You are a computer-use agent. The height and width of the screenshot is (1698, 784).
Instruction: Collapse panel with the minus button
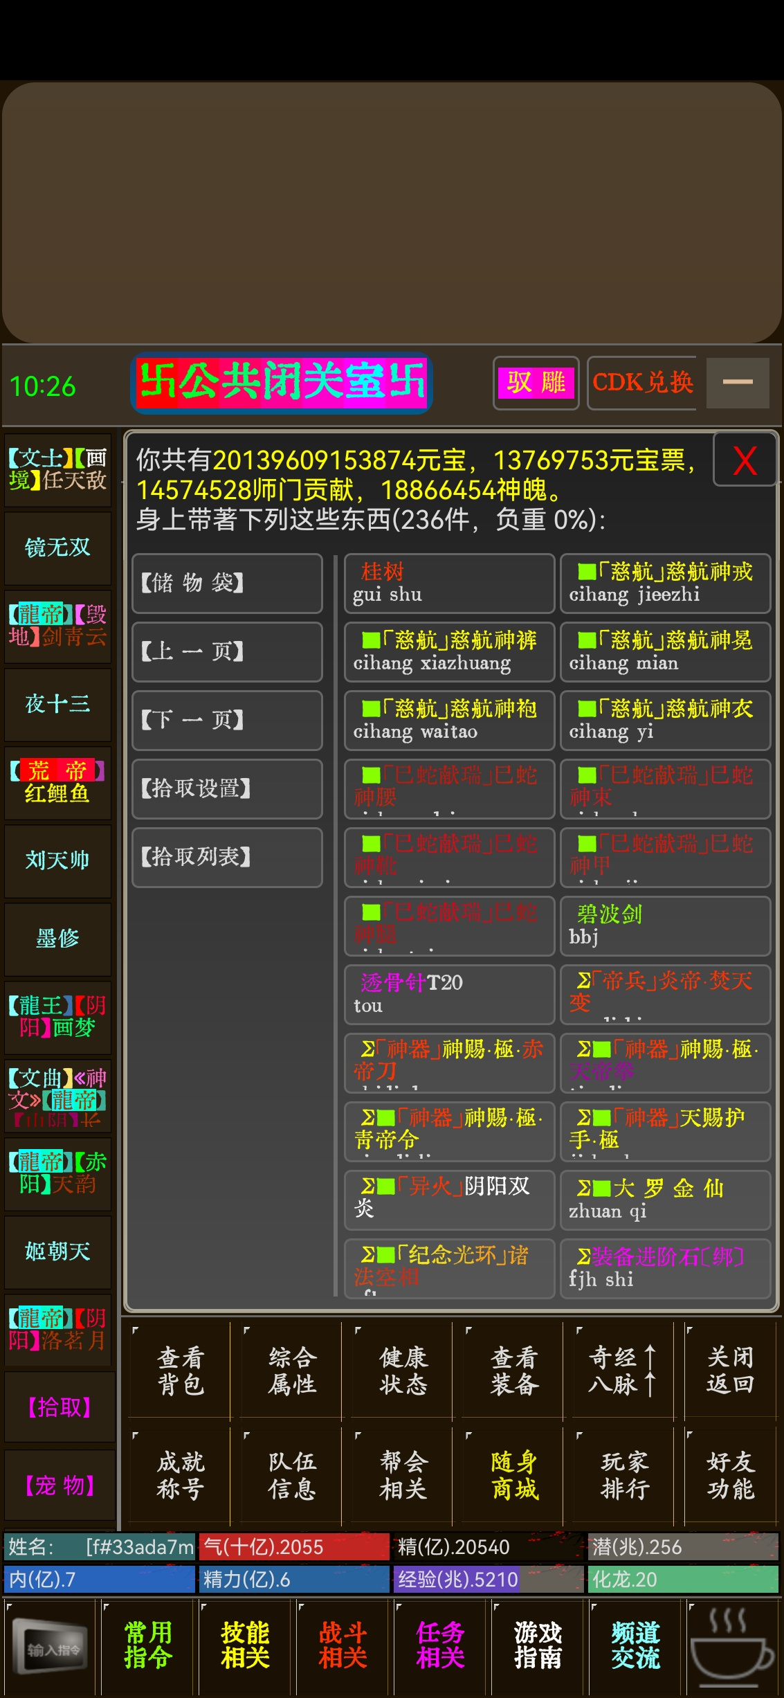pos(738,383)
